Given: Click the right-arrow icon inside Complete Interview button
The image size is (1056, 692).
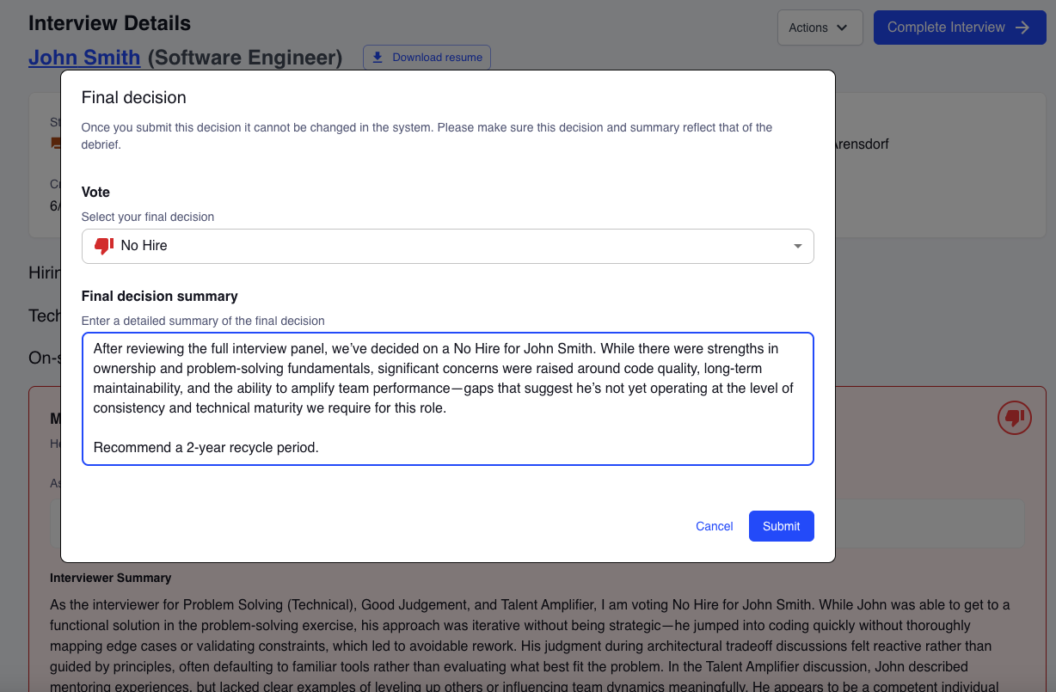Looking at the screenshot, I should coord(1022,27).
